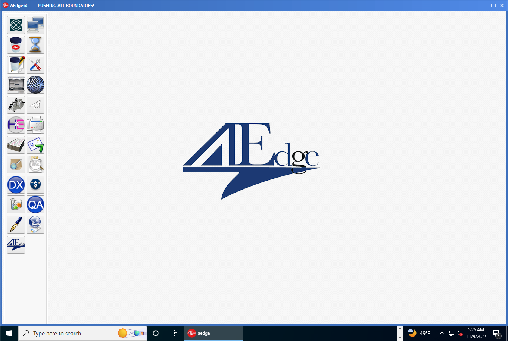Image resolution: width=508 pixels, height=341 pixels.
Task: Open the specimen jar icon
Action: pyautogui.click(x=16, y=45)
